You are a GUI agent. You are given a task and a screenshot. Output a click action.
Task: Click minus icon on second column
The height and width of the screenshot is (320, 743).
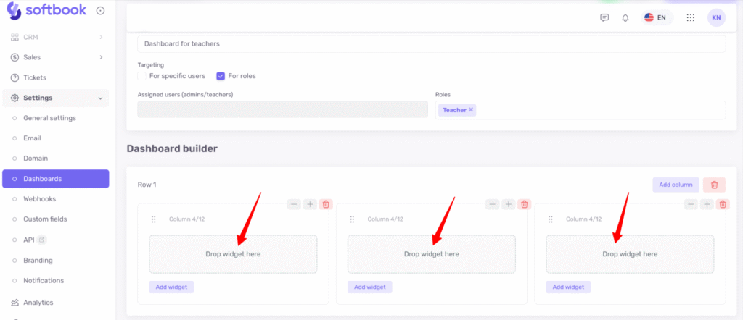(x=493, y=205)
